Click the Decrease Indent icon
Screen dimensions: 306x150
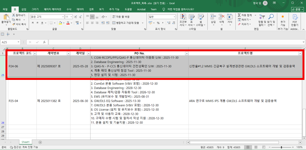tap(103, 23)
